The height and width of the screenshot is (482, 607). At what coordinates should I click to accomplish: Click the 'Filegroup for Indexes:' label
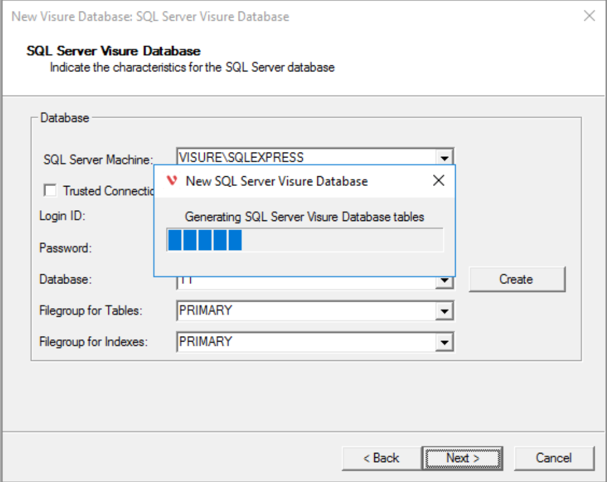coord(94,342)
